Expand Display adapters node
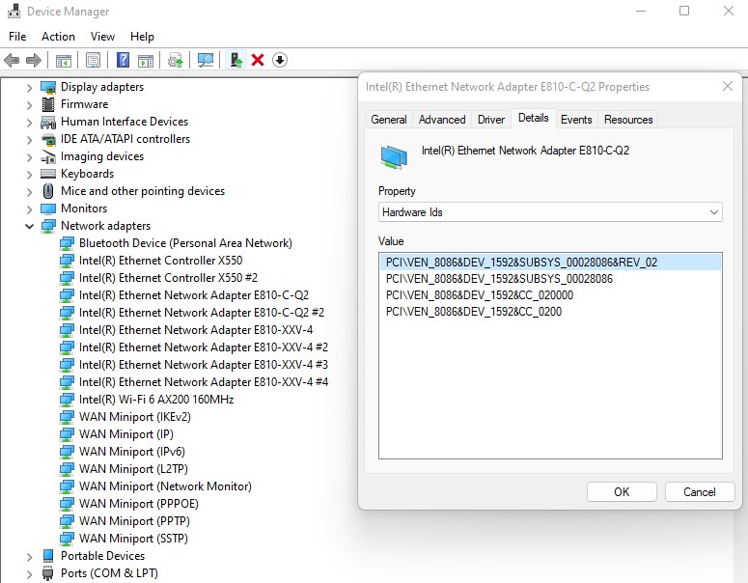The image size is (748, 583). [x=30, y=88]
